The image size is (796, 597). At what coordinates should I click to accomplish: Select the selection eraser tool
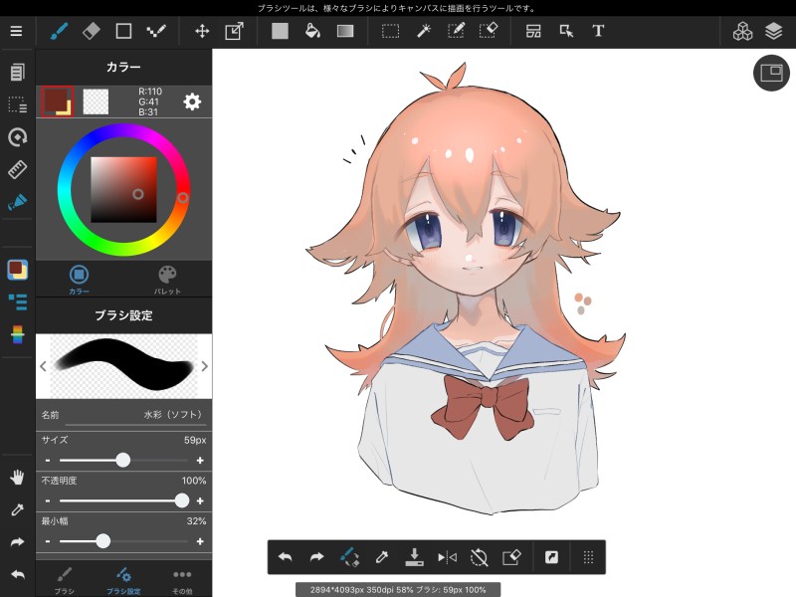[489, 31]
